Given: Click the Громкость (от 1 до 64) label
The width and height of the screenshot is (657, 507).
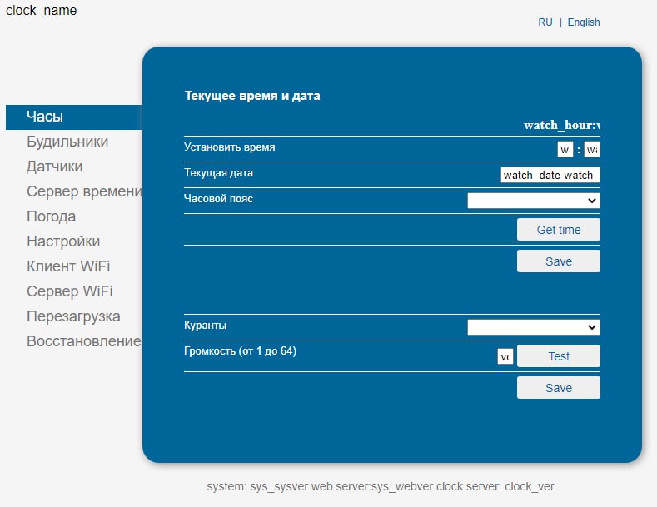Looking at the screenshot, I should [x=240, y=350].
